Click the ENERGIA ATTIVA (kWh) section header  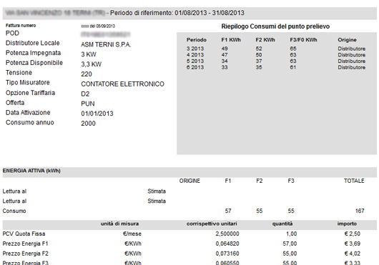point(31,171)
